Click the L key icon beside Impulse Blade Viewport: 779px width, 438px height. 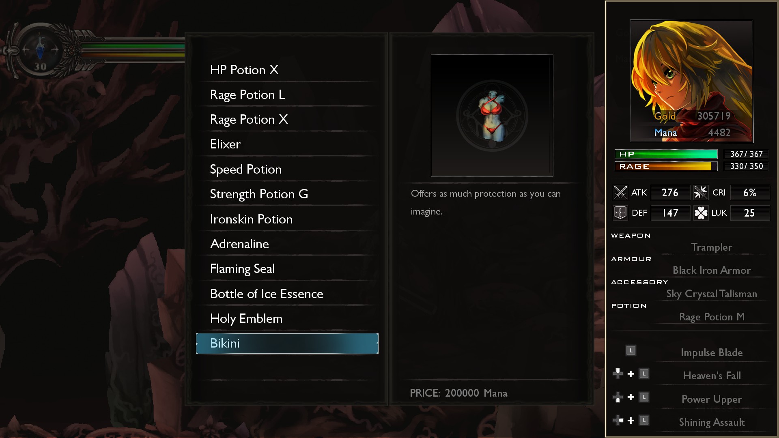pyautogui.click(x=631, y=350)
